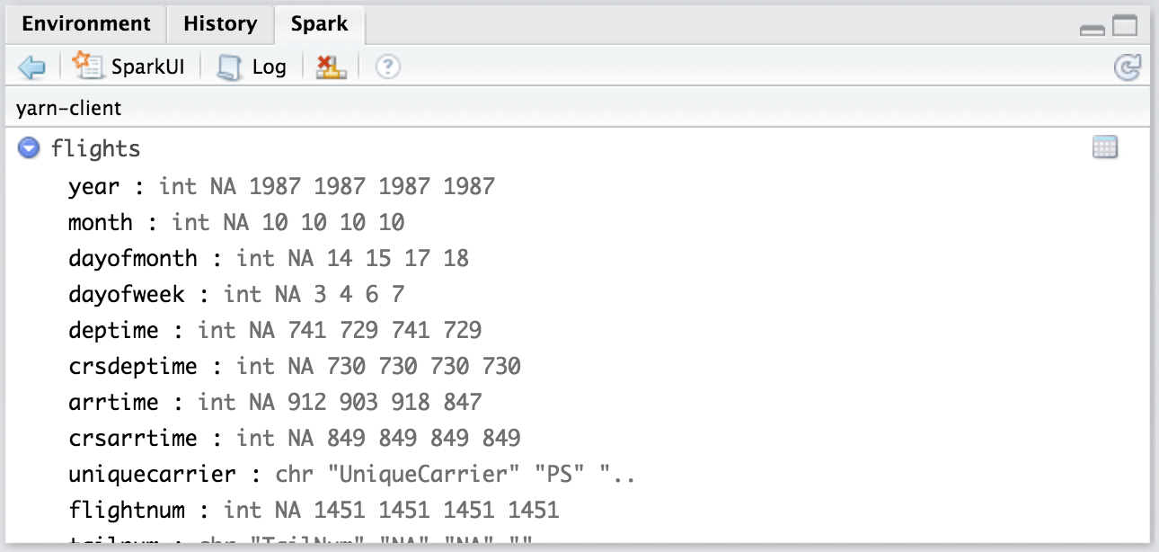Refresh the Spark connection pane
This screenshot has width=1159, height=552.
pyautogui.click(x=1127, y=67)
